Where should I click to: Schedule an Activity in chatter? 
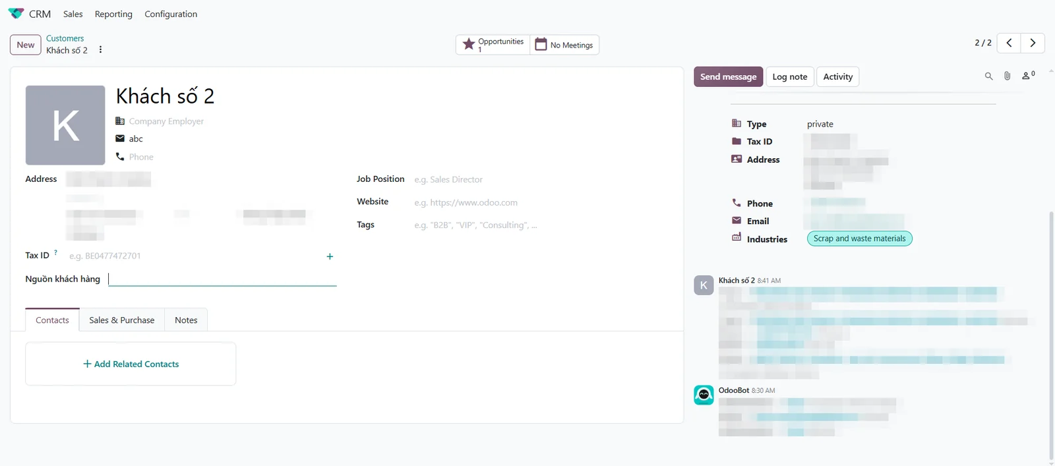[838, 76]
